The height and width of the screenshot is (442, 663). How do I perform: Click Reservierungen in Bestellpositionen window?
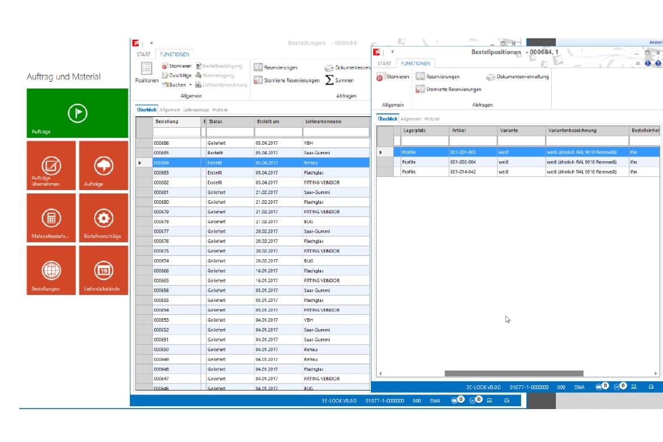(438, 77)
